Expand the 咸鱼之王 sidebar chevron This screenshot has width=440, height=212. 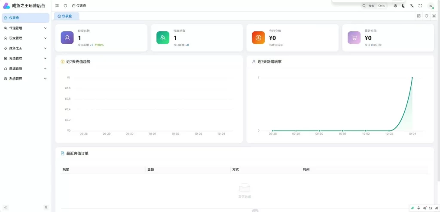(x=45, y=48)
